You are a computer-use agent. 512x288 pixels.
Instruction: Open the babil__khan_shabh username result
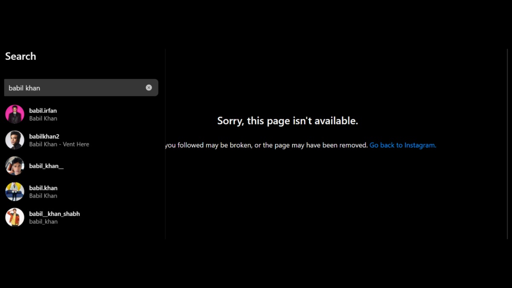pyautogui.click(x=55, y=214)
